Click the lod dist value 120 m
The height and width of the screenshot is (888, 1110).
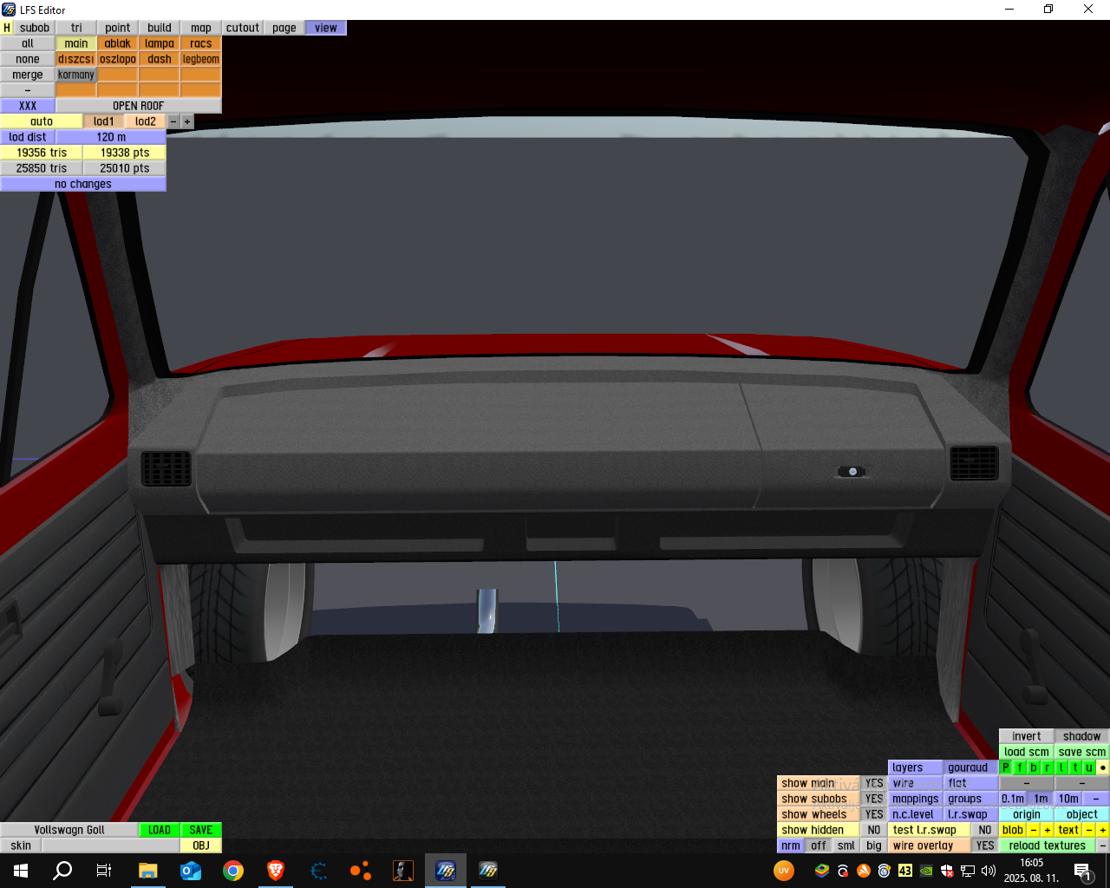tap(111, 137)
